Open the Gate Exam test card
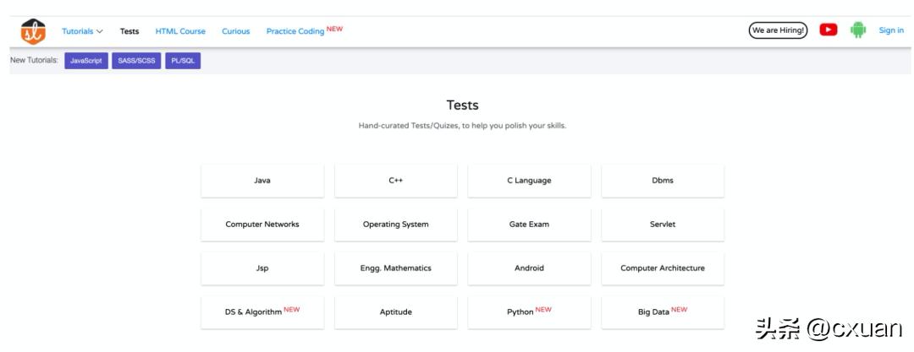 coord(529,225)
